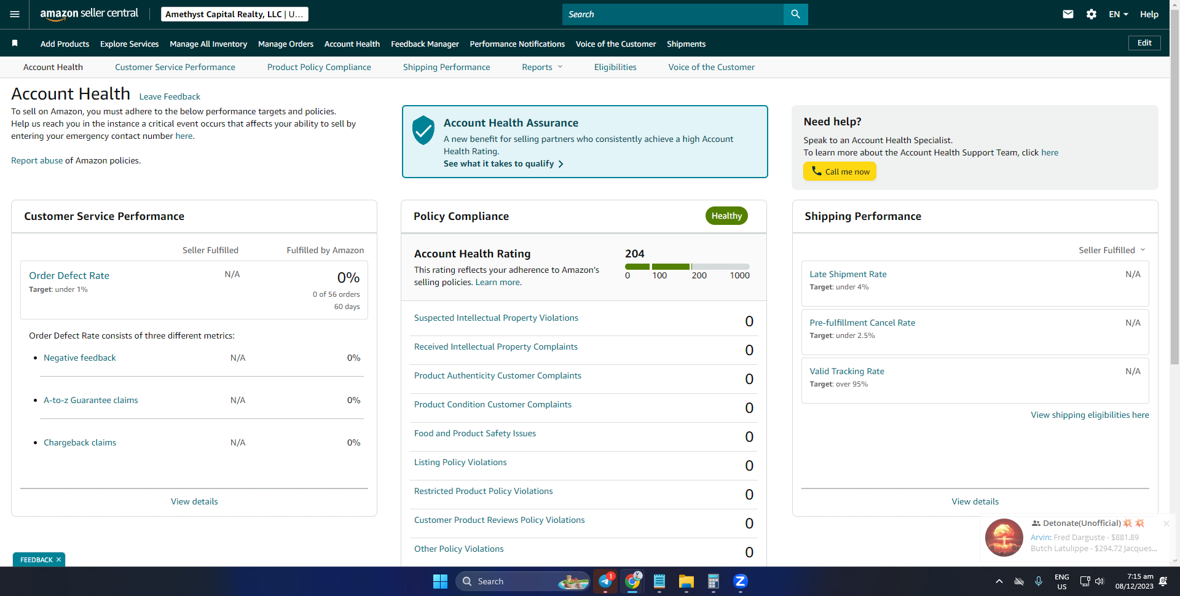The width and height of the screenshot is (1180, 596).
Task: Open the Chargeback claims link
Action: pos(80,442)
